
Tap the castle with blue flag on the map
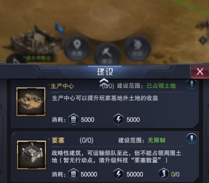pos(37,40)
